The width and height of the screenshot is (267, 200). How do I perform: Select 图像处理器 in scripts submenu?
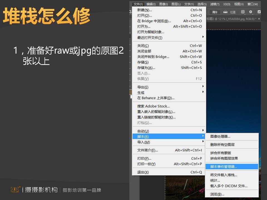(220, 136)
